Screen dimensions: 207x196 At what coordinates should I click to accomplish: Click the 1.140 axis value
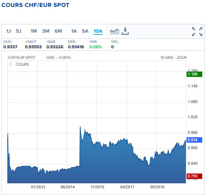193,86
